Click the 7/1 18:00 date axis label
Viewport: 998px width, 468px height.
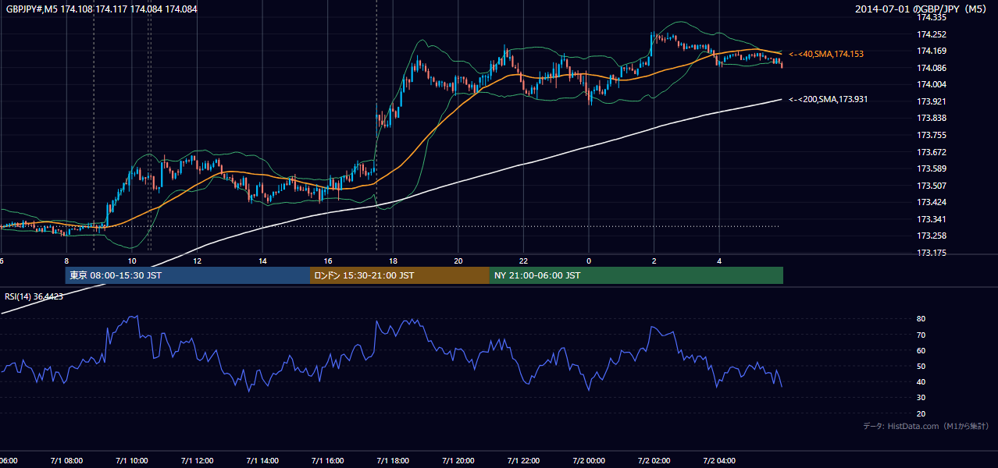pos(394,461)
